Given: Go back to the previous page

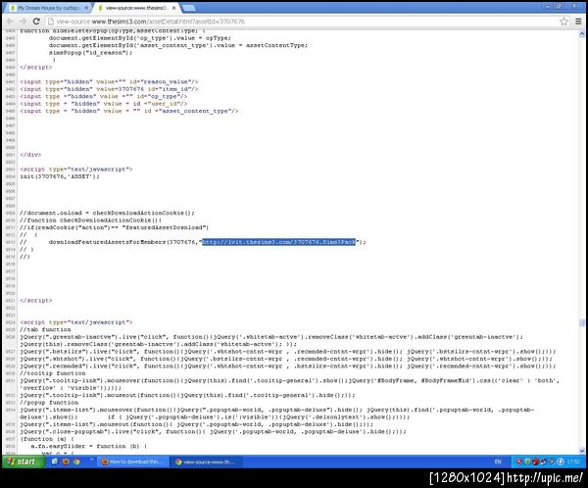Looking at the screenshot, I should click(x=10, y=22).
